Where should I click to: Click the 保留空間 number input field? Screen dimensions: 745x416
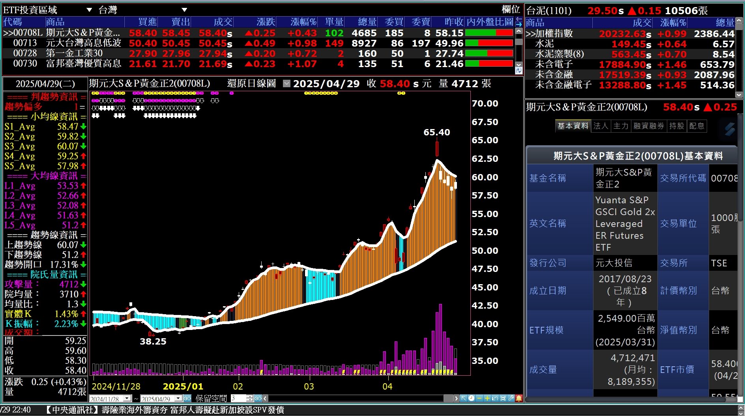click(x=238, y=399)
